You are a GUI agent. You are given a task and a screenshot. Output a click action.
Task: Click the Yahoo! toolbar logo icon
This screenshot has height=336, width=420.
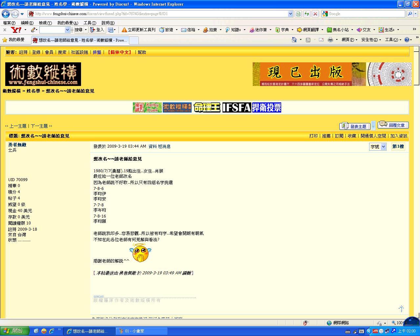(x=16, y=30)
